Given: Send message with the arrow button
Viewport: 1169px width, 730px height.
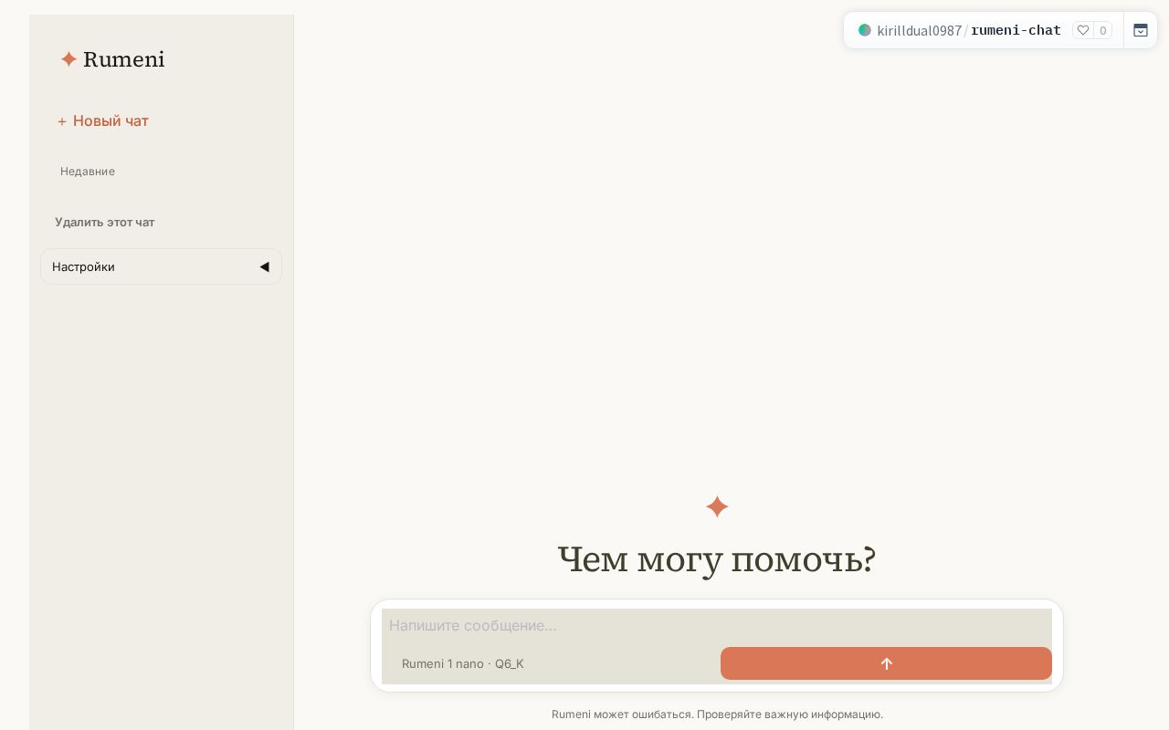Looking at the screenshot, I should [x=886, y=663].
